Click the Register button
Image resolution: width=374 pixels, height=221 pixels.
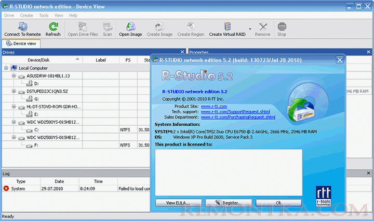tap(228, 203)
